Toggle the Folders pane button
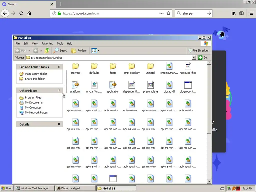 [79, 50]
